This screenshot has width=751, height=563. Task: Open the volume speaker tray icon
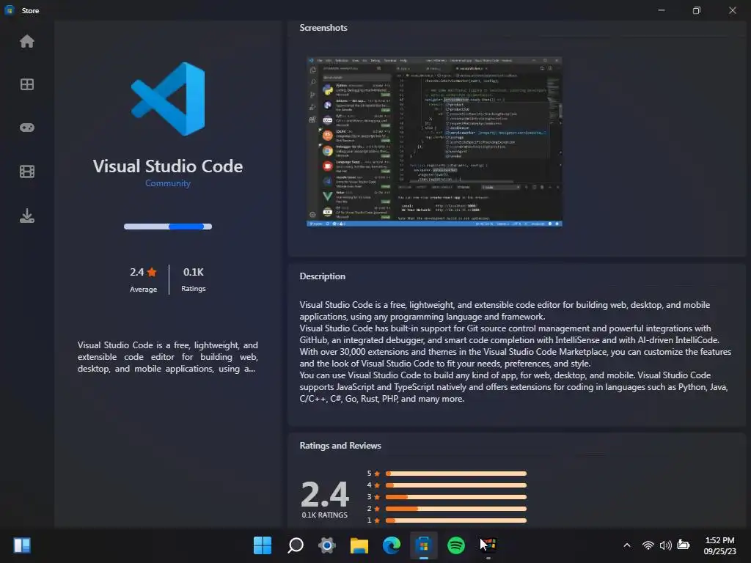pyautogui.click(x=665, y=545)
